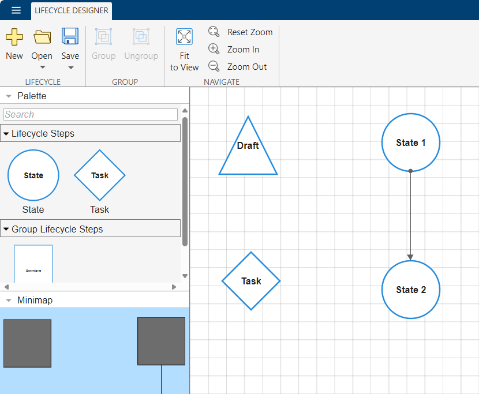Click the New lifecycle plus icon

click(14, 37)
